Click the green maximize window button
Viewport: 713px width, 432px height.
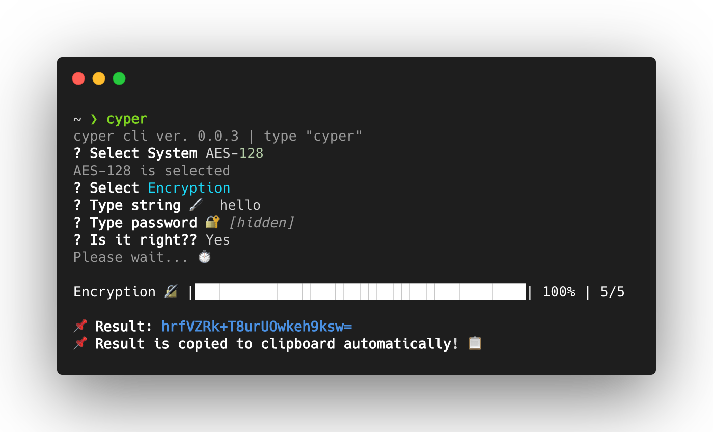coord(119,78)
